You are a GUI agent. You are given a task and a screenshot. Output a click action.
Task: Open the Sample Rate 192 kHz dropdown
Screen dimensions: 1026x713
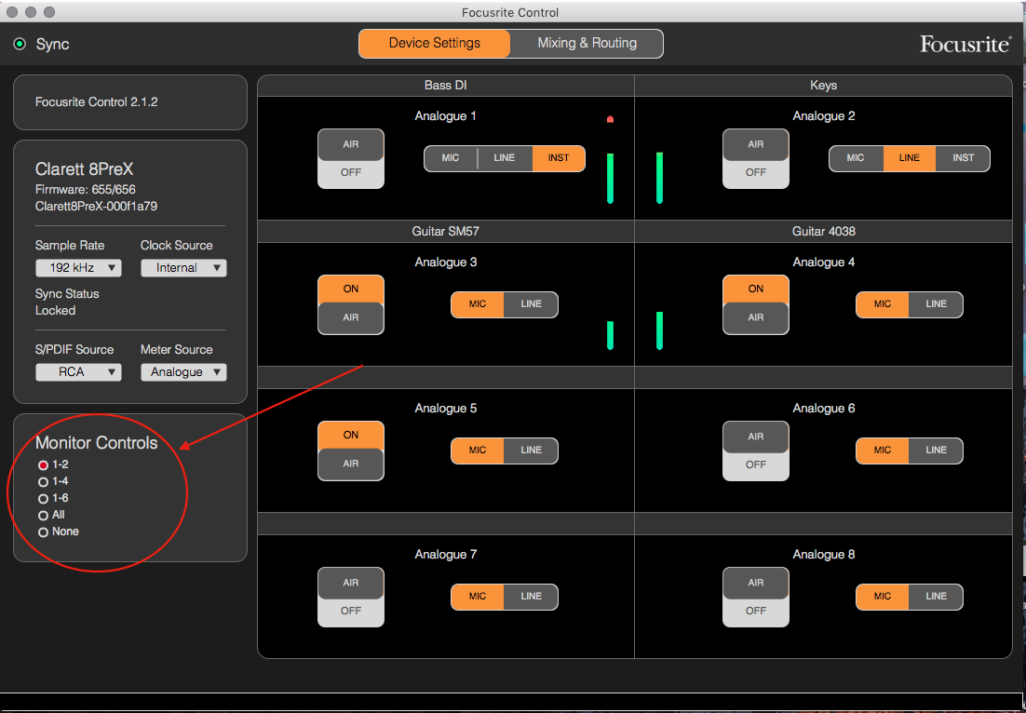[x=78, y=267]
